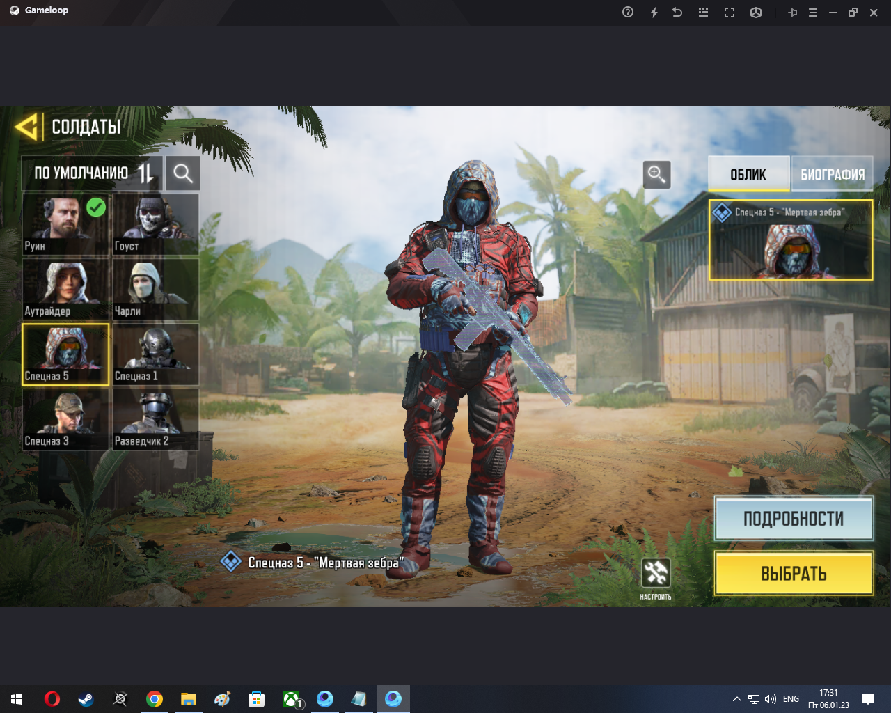Image resolution: width=891 pixels, height=713 pixels.
Task: Select the Спецназ 3 soldier
Action: [x=66, y=419]
